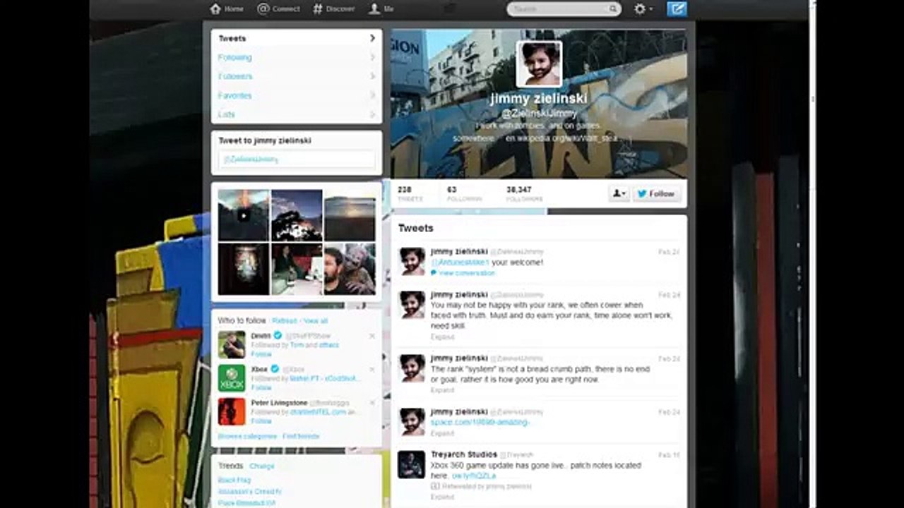Viewport: 904px width, 508px height.
Task: Click the chevron arrow next to Tweets
Action: point(372,38)
